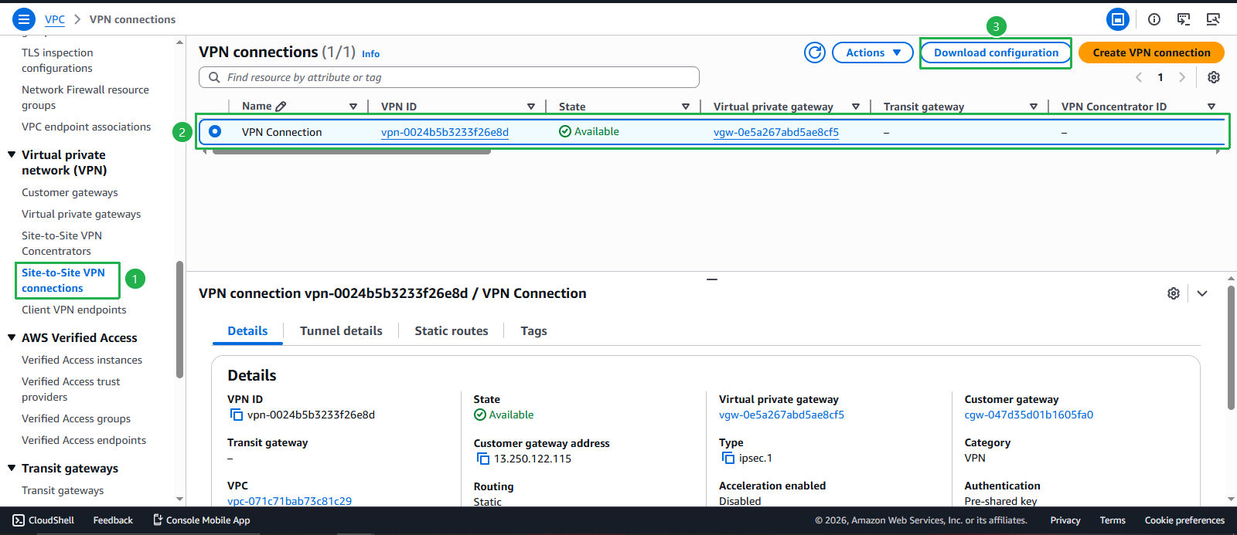1237x535 pixels.
Task: Copy the VPN ID vpn-0024b5b3233f26e8d
Action: pos(237,415)
